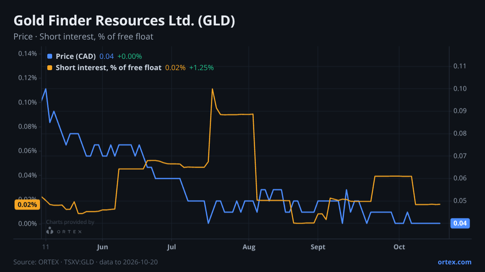Click the 0.11 right axis label

460,66
